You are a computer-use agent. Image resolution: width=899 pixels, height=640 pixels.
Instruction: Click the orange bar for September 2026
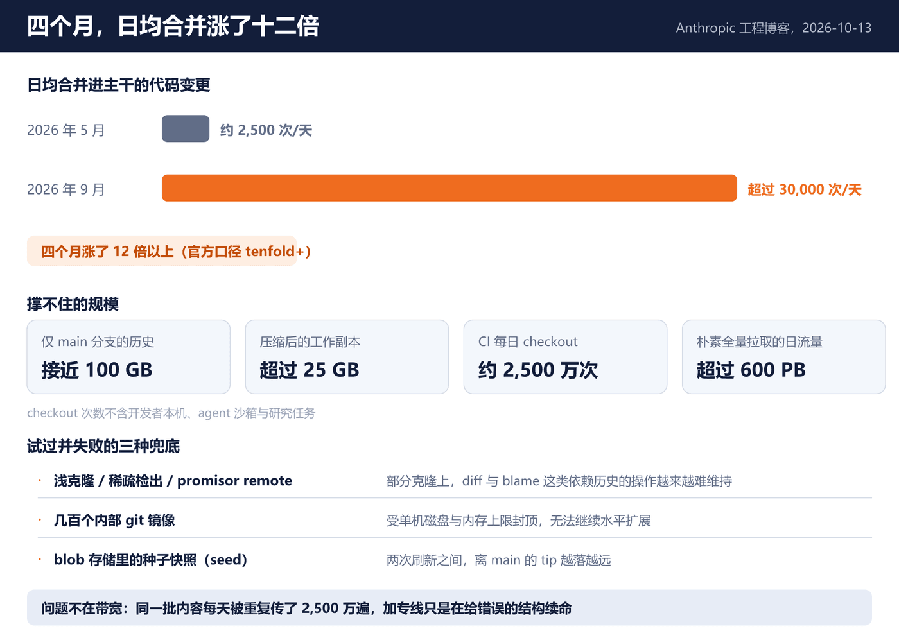click(449, 188)
